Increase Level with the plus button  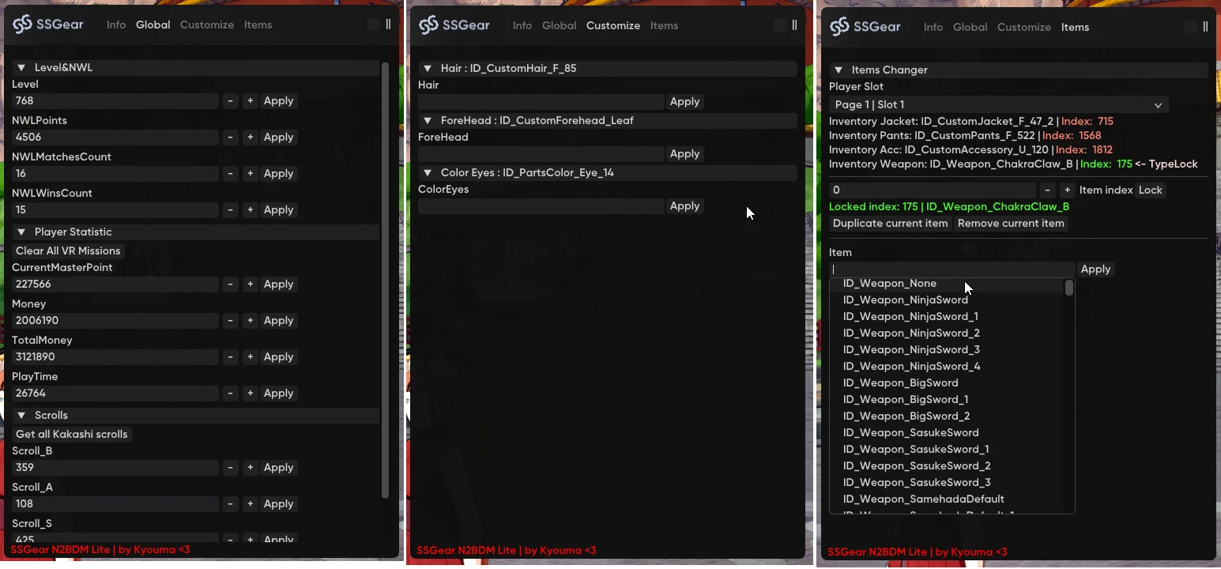(x=250, y=101)
